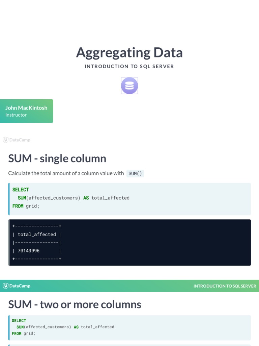The height and width of the screenshot is (346, 259).
Task: Click the purple database icon
Action: [129, 86]
